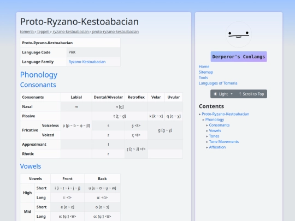
Task: Jump to Phonology in Contents
Action: coord(215,120)
